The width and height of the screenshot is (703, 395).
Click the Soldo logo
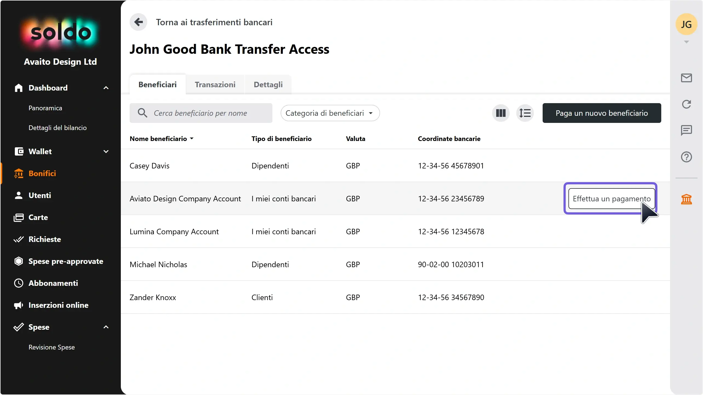tap(60, 33)
